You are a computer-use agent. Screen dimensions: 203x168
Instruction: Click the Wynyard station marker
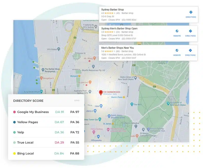(x=79, y=76)
